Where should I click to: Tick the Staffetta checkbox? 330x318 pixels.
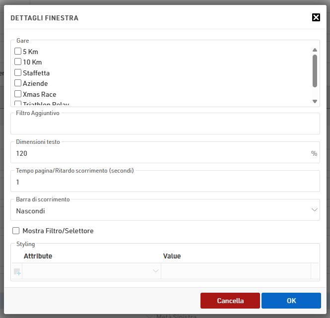tap(18, 72)
